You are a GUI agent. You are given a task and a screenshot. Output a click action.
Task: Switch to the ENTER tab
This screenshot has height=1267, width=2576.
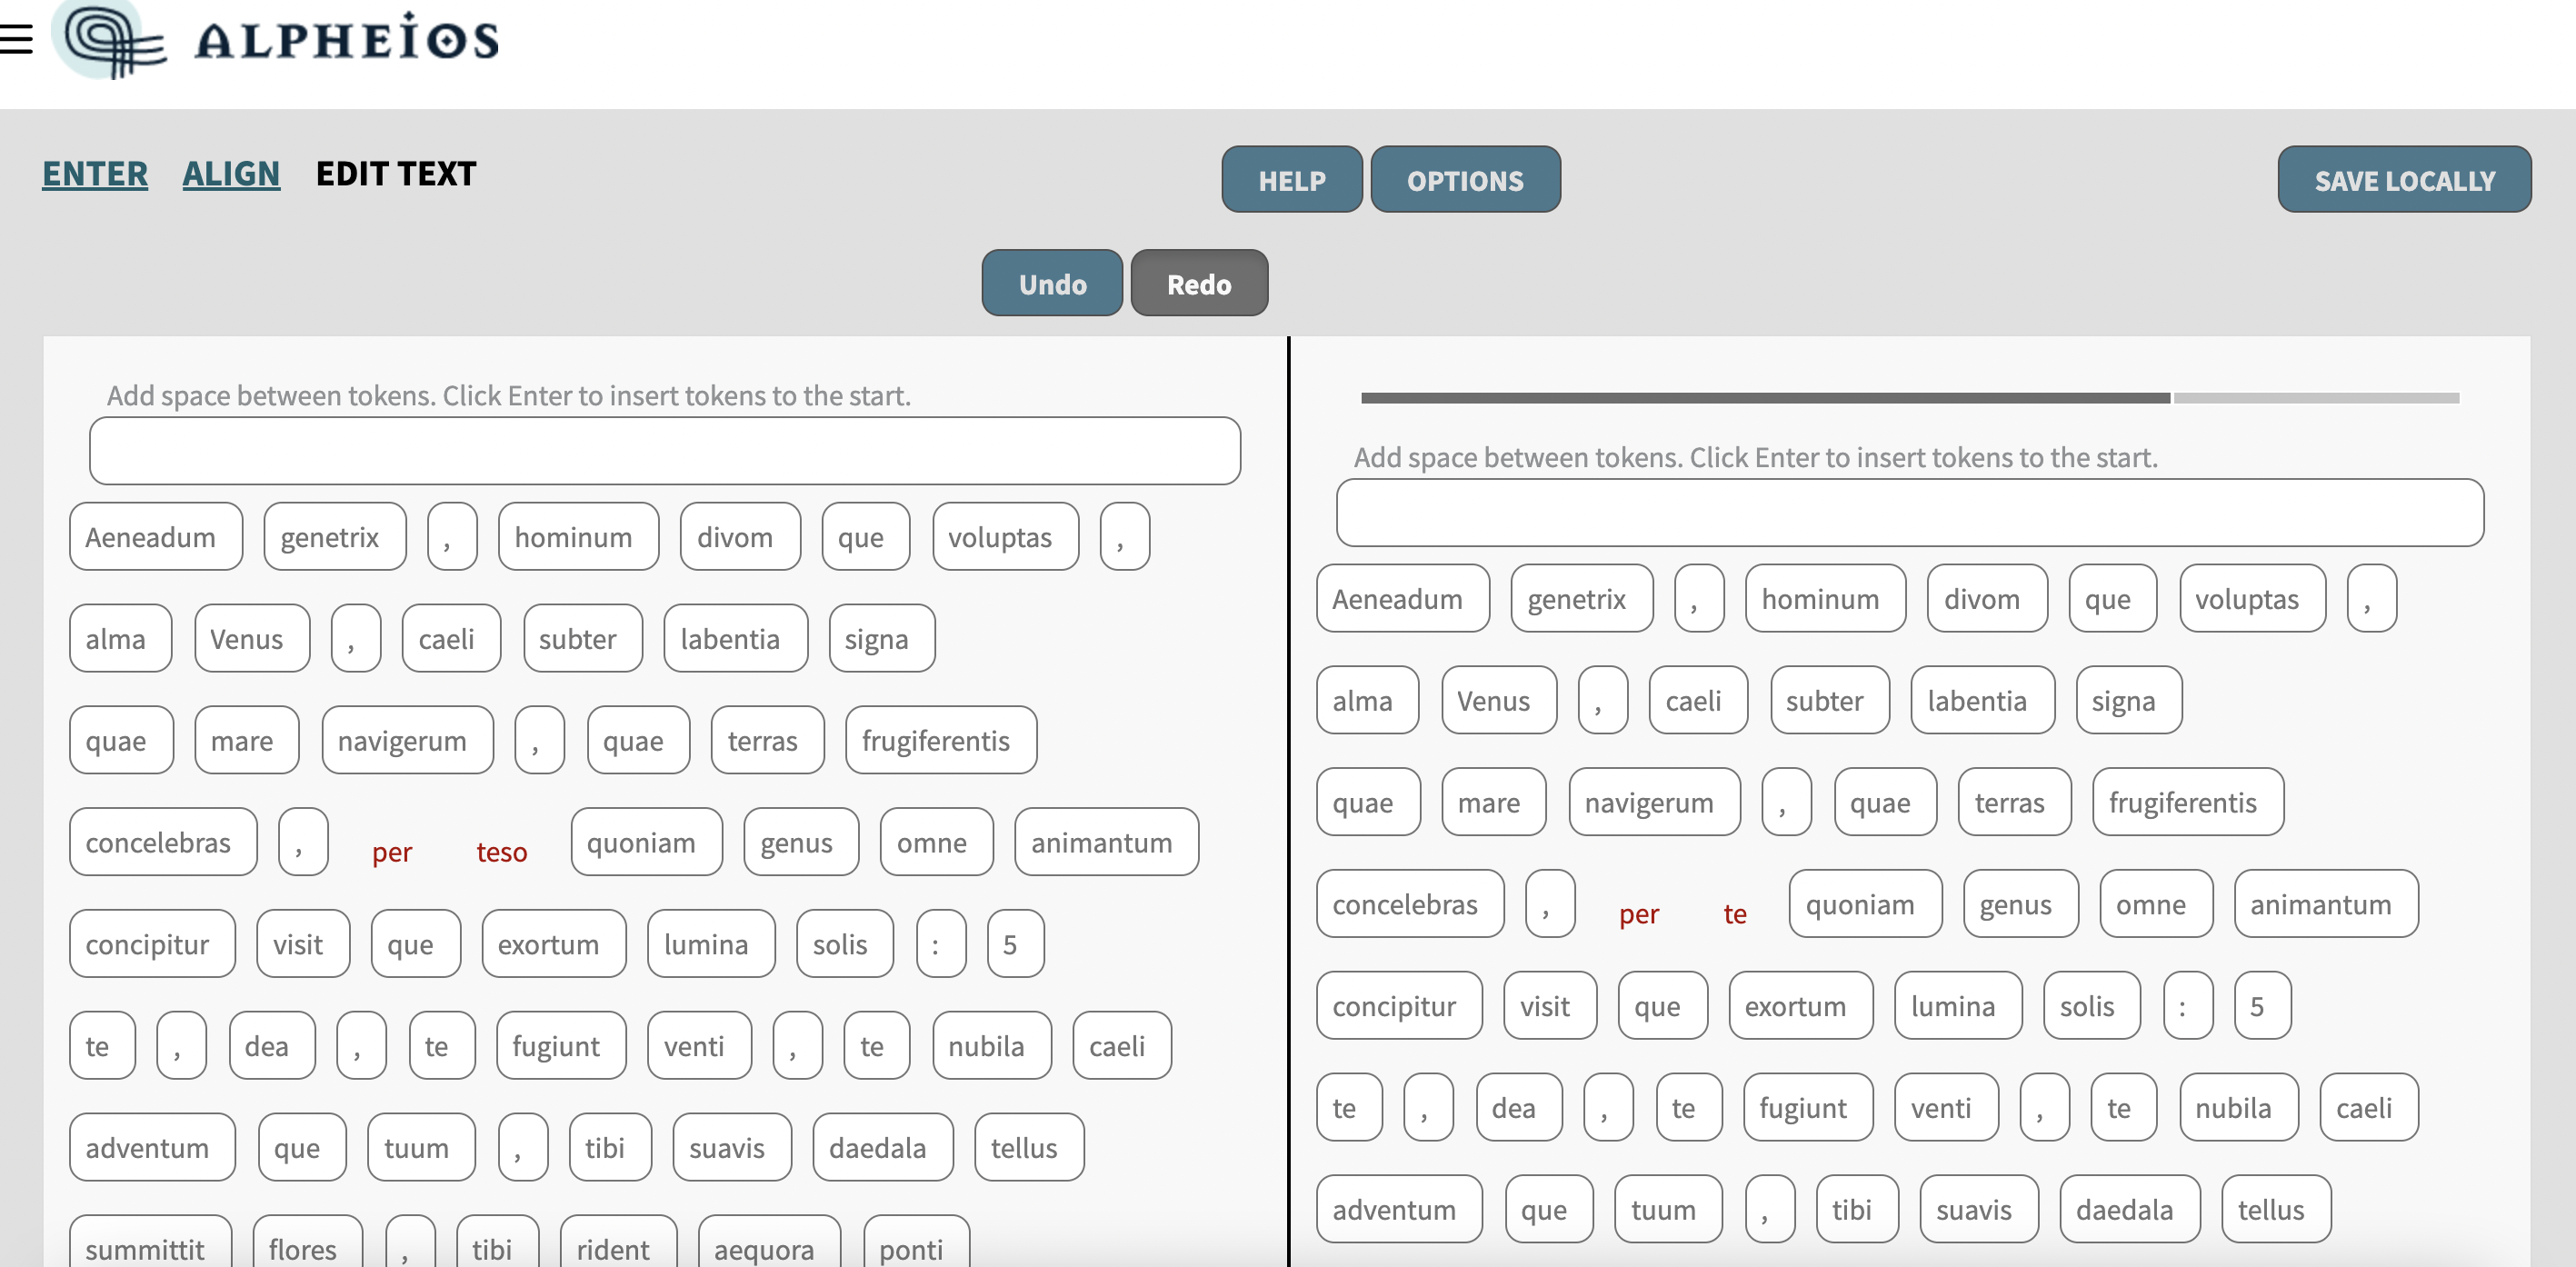coord(94,172)
